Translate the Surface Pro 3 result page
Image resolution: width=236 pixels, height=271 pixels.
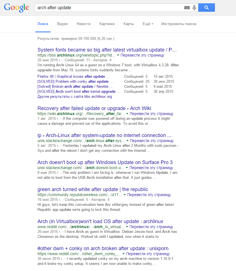[151, 168]
